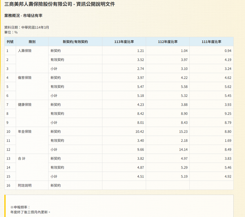Click 有效契約 label in row 8
Image resolution: width=245 pixels, height=217 pixels.
pos(57,114)
